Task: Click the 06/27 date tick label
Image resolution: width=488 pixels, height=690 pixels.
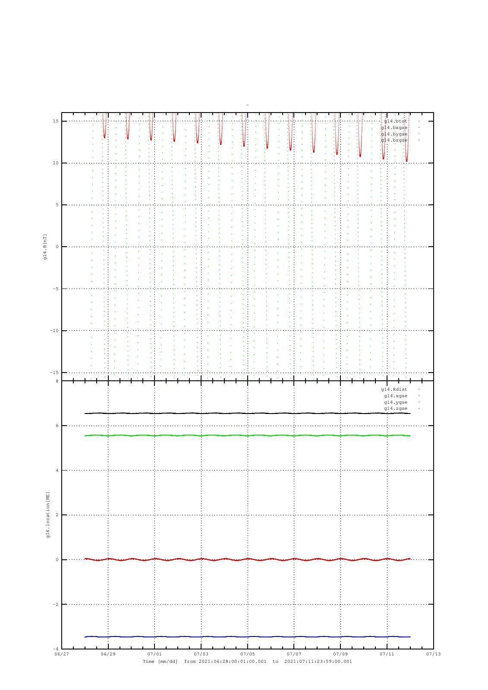Action: pos(62,654)
